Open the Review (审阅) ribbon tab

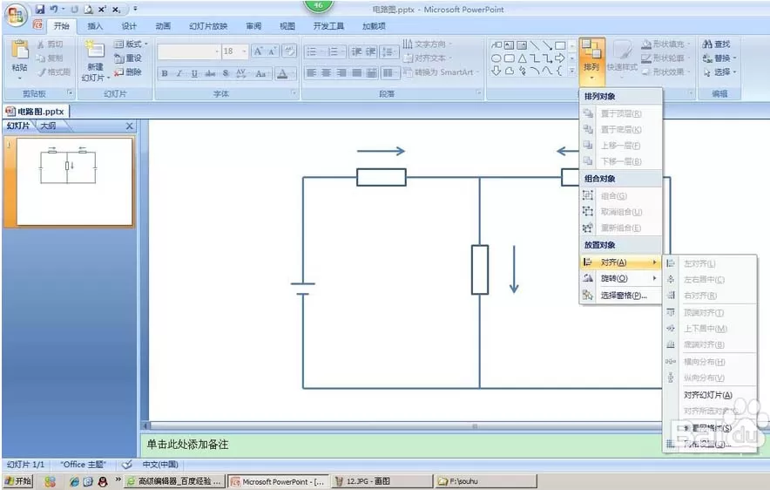point(253,26)
